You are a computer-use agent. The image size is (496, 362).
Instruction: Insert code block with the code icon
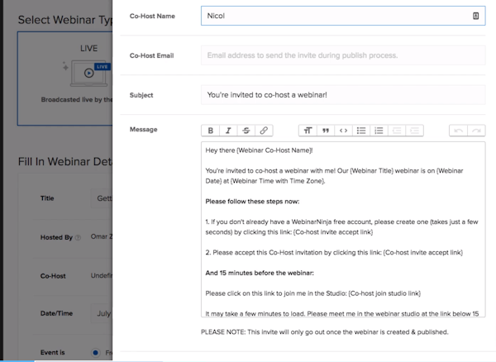pyautogui.click(x=343, y=131)
